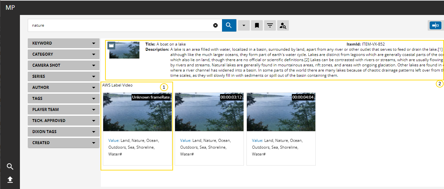Click in the search input field

pos(121,25)
